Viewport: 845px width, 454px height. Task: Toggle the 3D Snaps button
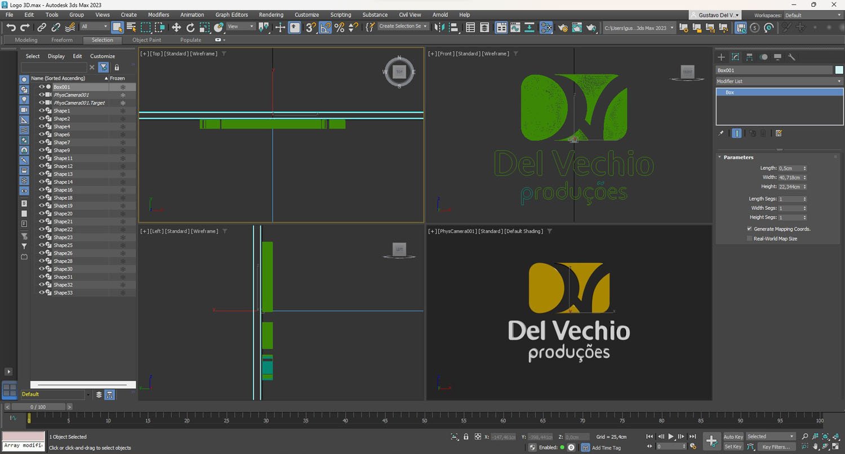(x=310, y=27)
